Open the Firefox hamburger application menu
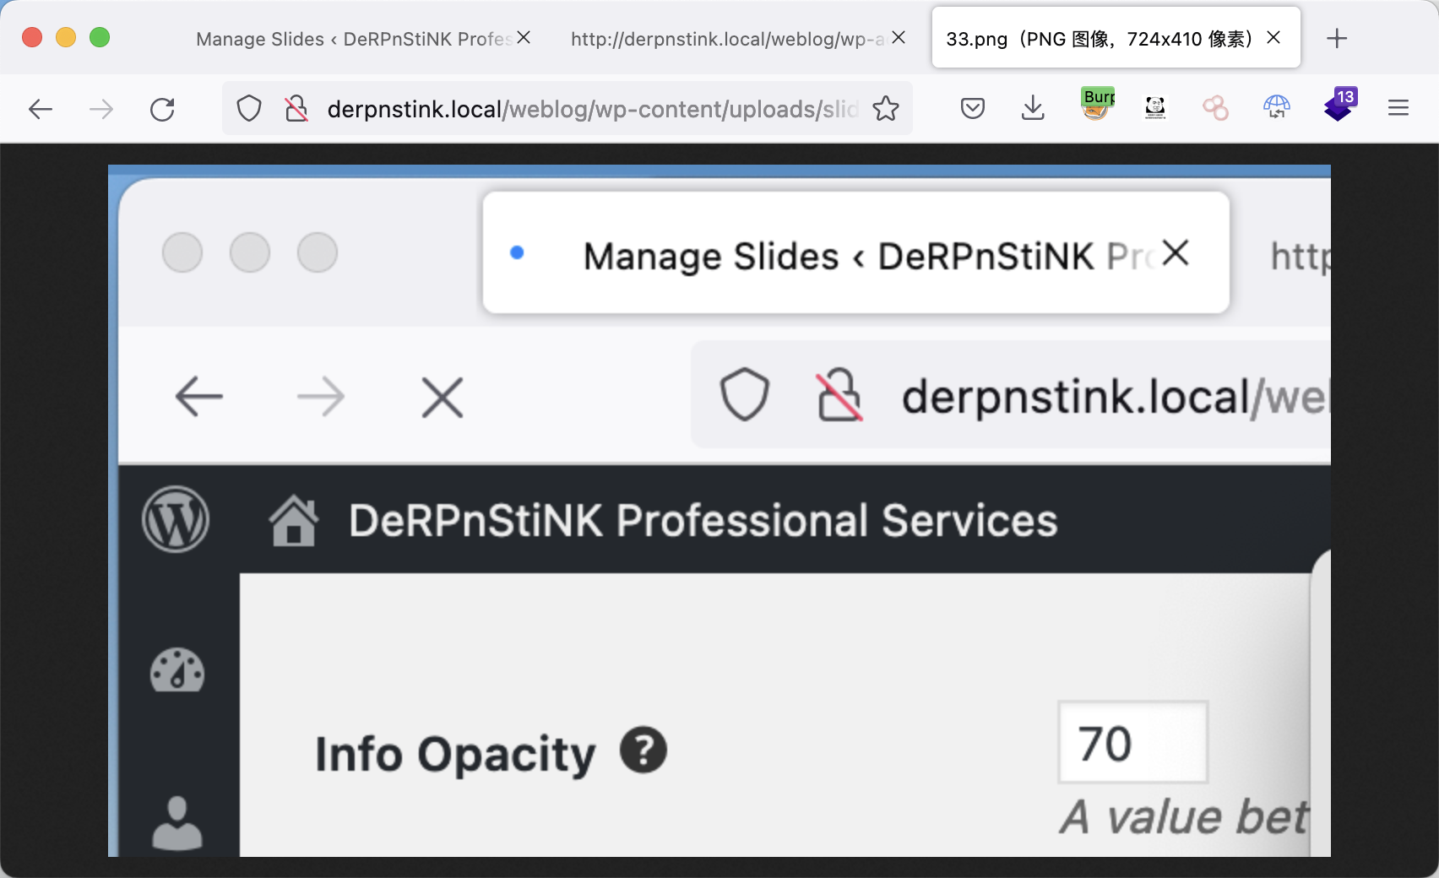 click(1398, 108)
